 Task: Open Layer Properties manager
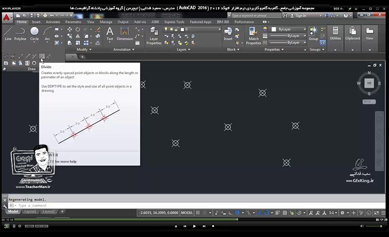(x=154, y=36)
